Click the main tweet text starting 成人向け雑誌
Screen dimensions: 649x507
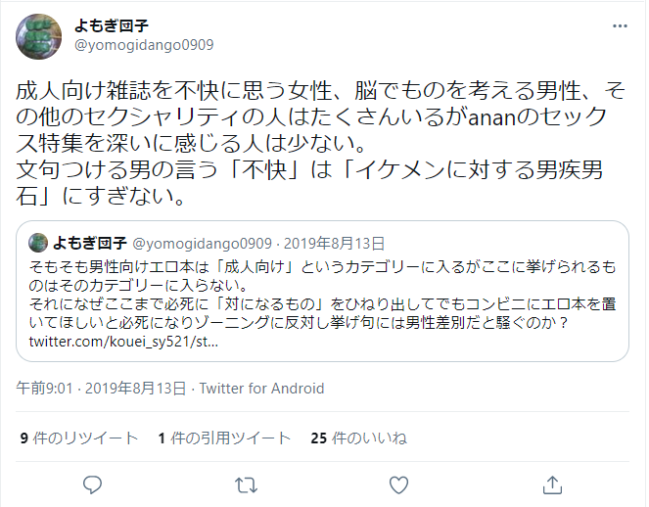point(320,144)
